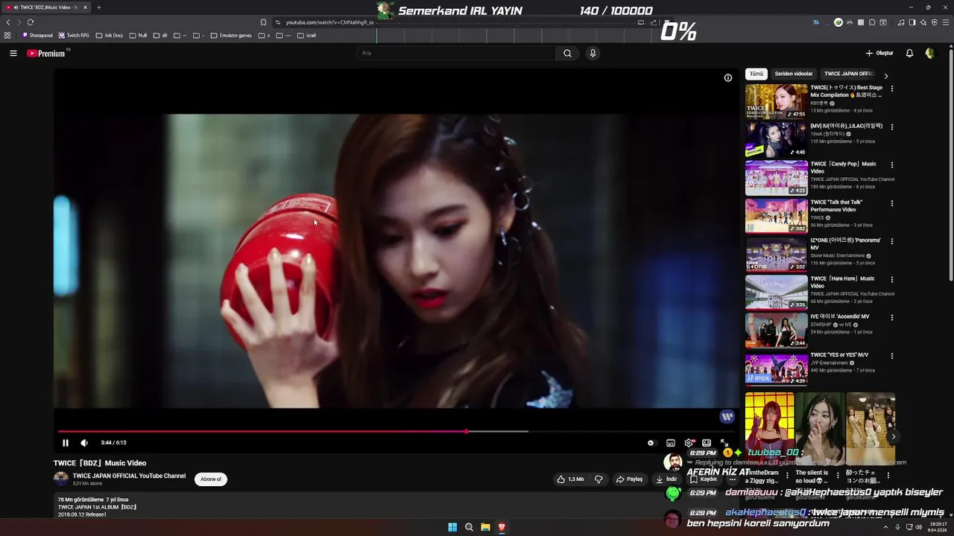The width and height of the screenshot is (954, 536).
Task: Click the youtube.com address bar URL
Action: pyautogui.click(x=329, y=22)
